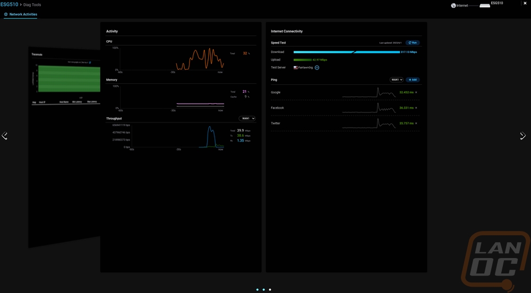Go to next panel with right arrow
Image resolution: width=531 pixels, height=293 pixels.
point(523,136)
